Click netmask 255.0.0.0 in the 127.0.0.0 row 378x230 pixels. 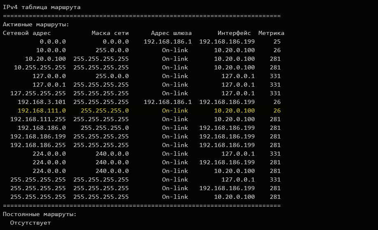click(112, 76)
